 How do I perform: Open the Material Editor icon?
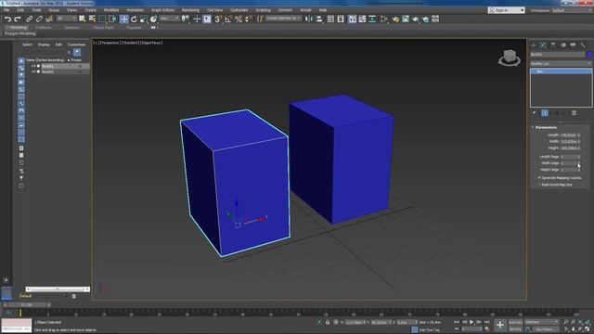(383, 19)
